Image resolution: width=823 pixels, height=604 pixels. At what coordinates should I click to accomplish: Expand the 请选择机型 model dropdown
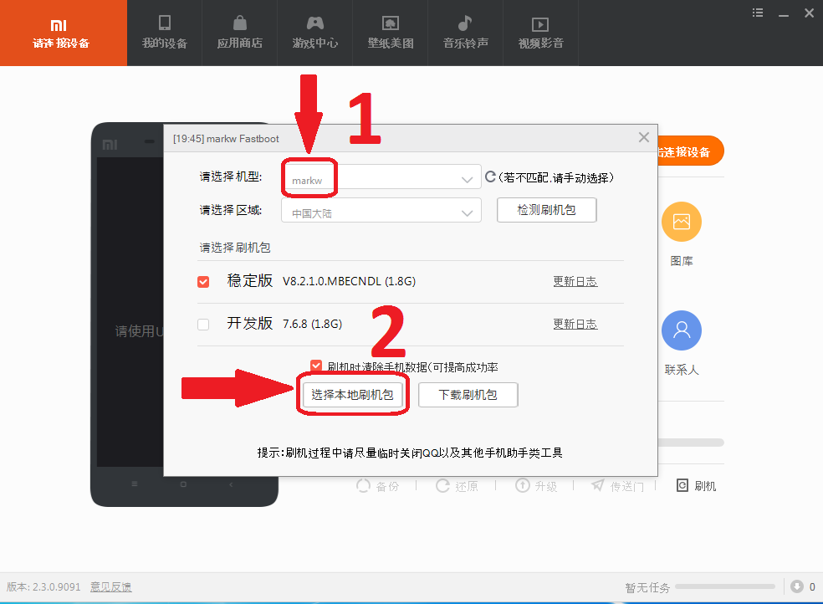[x=467, y=179]
